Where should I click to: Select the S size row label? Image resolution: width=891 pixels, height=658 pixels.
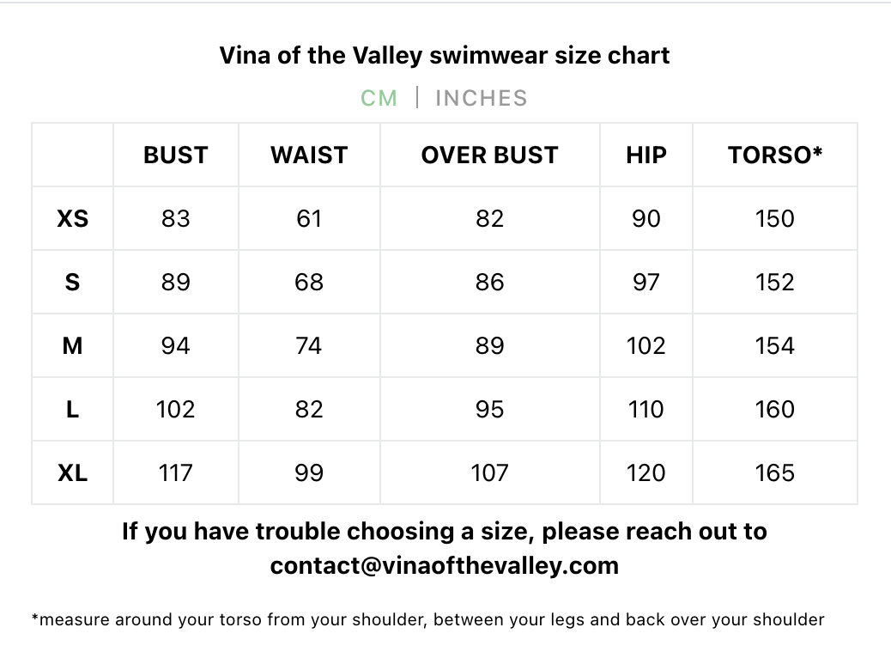tap(72, 282)
